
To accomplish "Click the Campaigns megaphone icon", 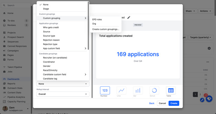I will click(x=4, y=51).
